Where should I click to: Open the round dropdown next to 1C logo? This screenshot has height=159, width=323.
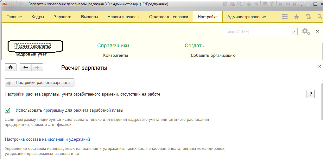click(x=11, y=4)
